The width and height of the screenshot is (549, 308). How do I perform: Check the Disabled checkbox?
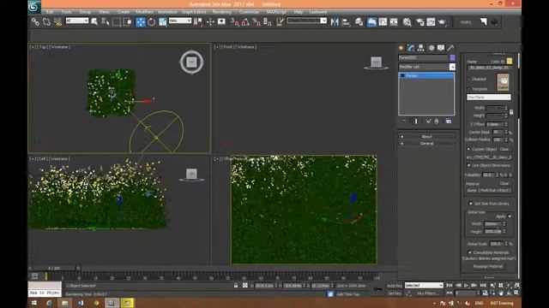coord(469,80)
